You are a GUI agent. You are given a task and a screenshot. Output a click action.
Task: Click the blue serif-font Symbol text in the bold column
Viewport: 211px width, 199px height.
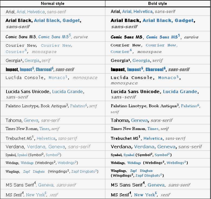pos(129,155)
